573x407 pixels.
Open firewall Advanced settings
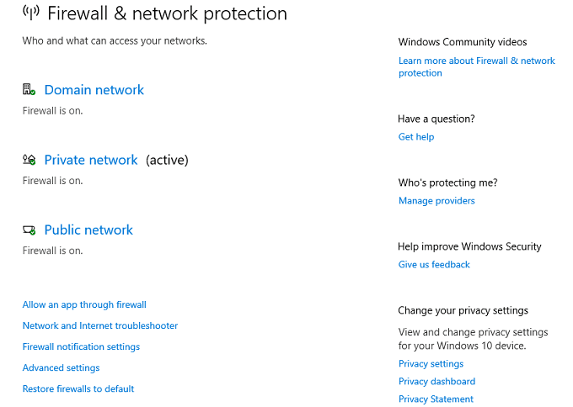(61, 367)
